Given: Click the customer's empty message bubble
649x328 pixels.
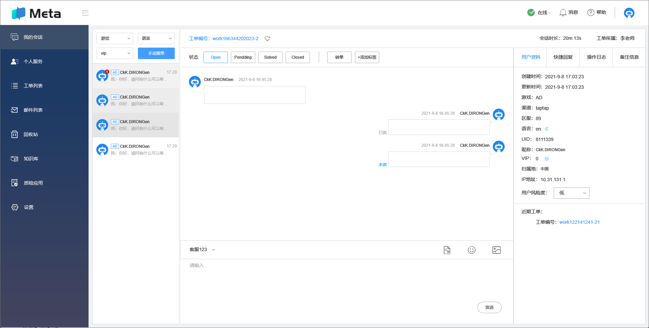Looking at the screenshot, I should pos(255,95).
